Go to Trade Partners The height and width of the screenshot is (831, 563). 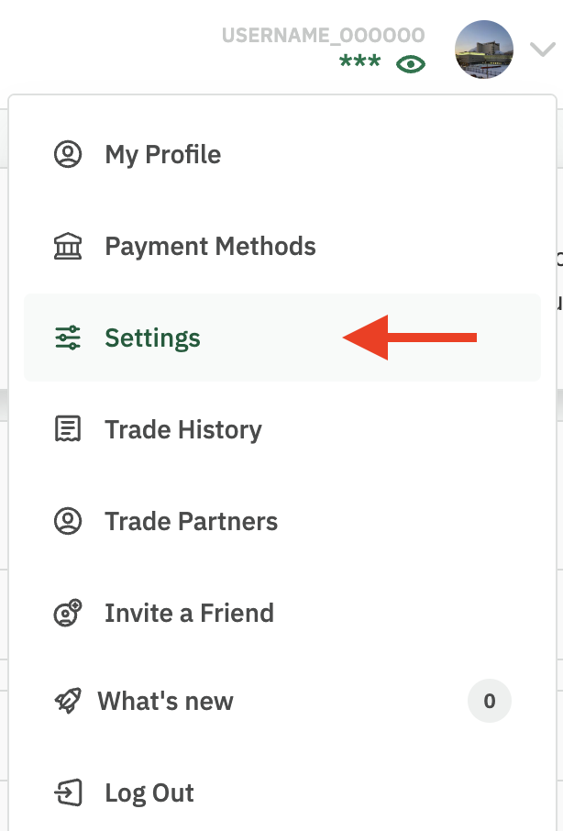[x=282, y=521]
